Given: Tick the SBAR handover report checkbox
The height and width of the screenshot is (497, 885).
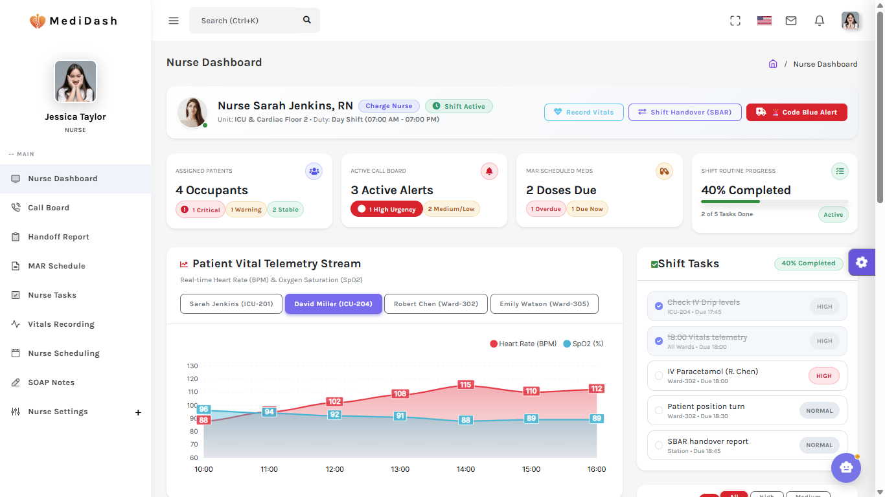Looking at the screenshot, I should point(659,445).
